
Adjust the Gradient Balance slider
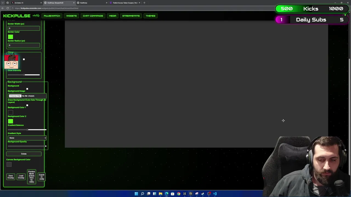coord(27,129)
